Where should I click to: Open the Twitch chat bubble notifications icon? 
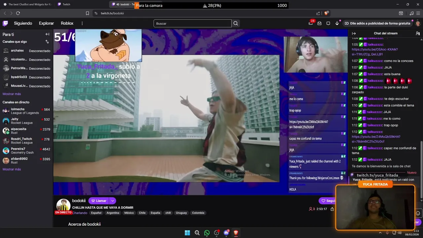[x=328, y=23]
